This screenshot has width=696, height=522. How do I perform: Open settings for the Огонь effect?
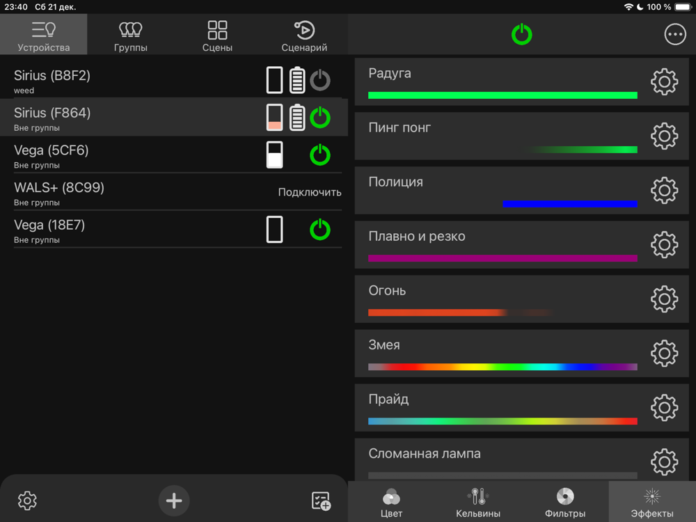click(x=664, y=299)
